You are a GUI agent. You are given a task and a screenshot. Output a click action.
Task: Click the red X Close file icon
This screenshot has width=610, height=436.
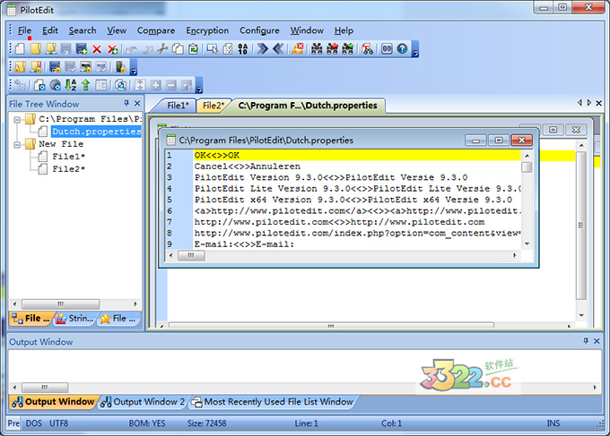(97, 49)
